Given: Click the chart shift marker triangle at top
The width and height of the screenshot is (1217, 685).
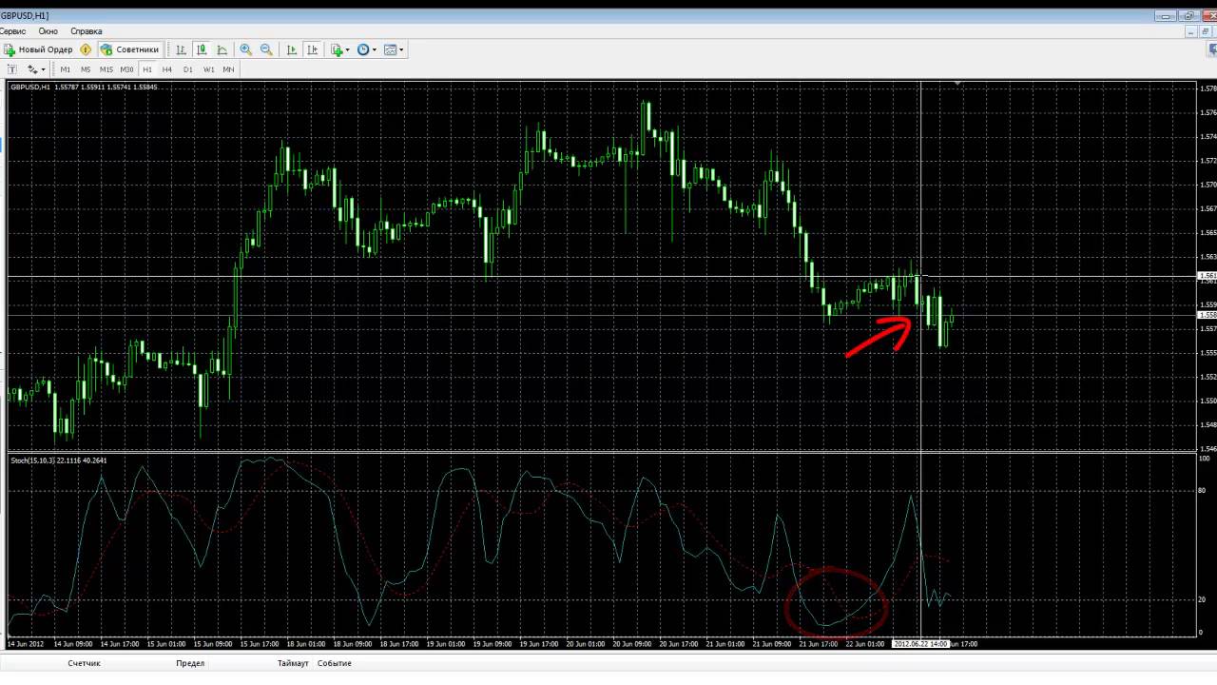Looking at the screenshot, I should click(x=957, y=84).
